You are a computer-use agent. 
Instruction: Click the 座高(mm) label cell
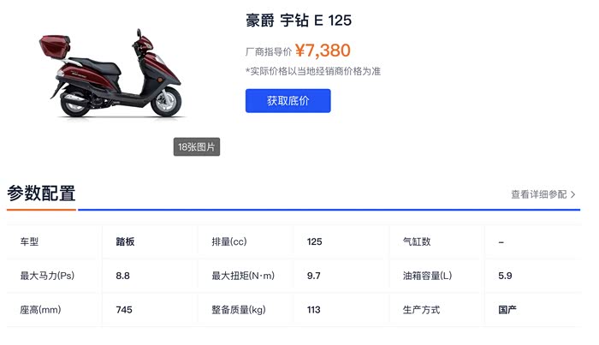(x=40, y=310)
